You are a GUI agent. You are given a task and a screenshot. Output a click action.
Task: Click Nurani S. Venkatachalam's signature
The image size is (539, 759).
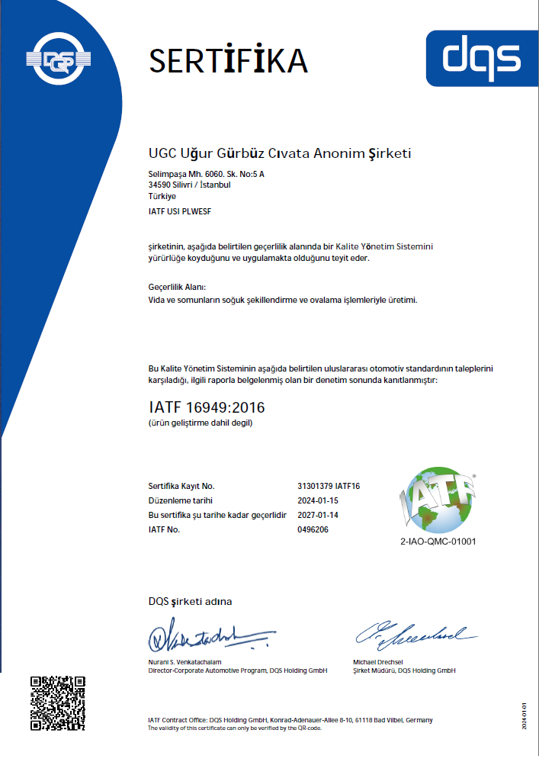coord(212,635)
